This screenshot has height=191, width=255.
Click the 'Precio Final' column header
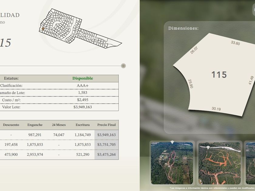(107, 125)
